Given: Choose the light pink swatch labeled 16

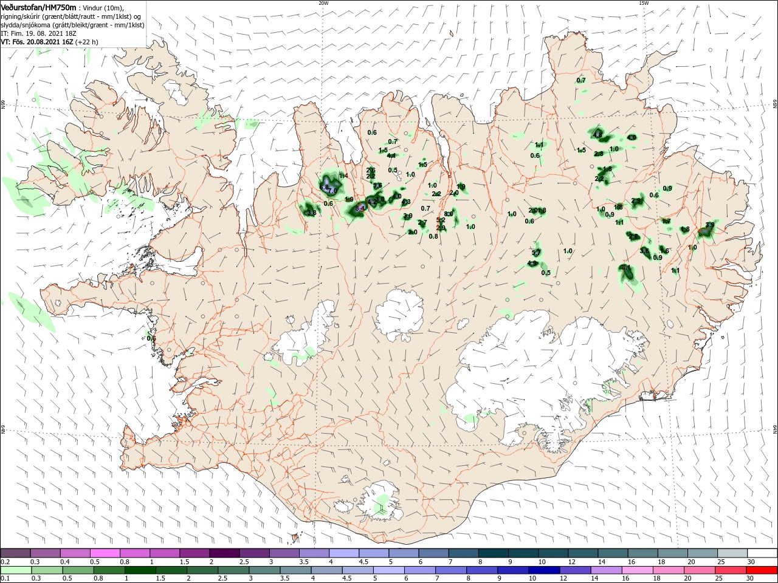Looking at the screenshot, I should 637,570.
